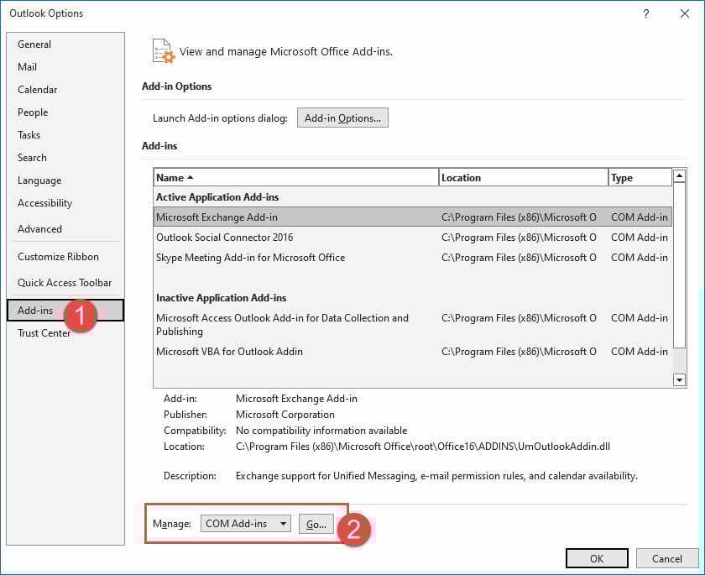This screenshot has width=705, height=575.
Task: Sort list by Type column header
Action: click(640, 178)
